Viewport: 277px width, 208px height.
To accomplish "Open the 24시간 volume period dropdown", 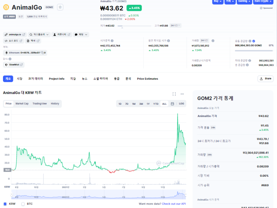I will [x=204, y=41].
